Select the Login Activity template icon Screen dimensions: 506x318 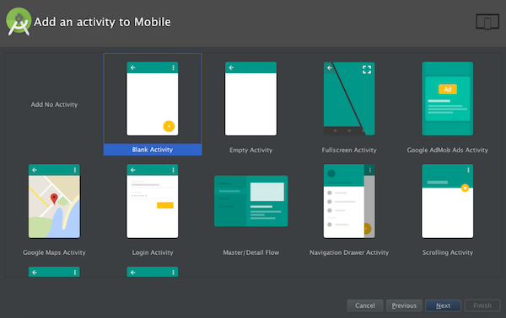tap(153, 201)
